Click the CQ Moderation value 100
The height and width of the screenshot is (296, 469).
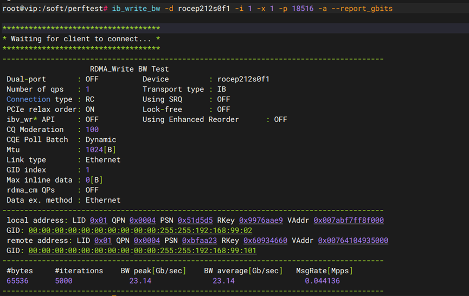coord(92,130)
